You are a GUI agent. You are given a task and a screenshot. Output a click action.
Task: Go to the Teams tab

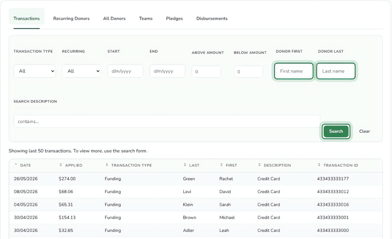146,18
